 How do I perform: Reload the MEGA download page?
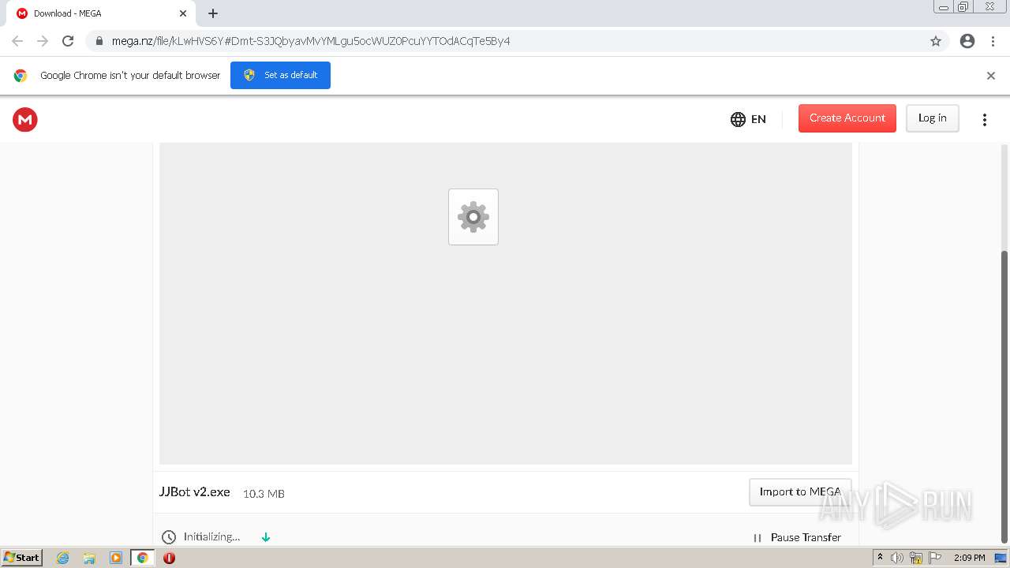pos(68,41)
